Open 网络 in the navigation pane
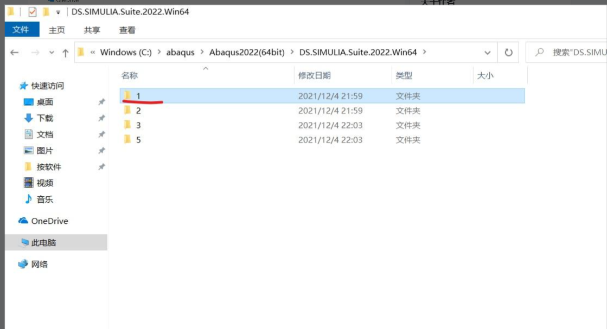This screenshot has height=329, width=607. coord(40,265)
